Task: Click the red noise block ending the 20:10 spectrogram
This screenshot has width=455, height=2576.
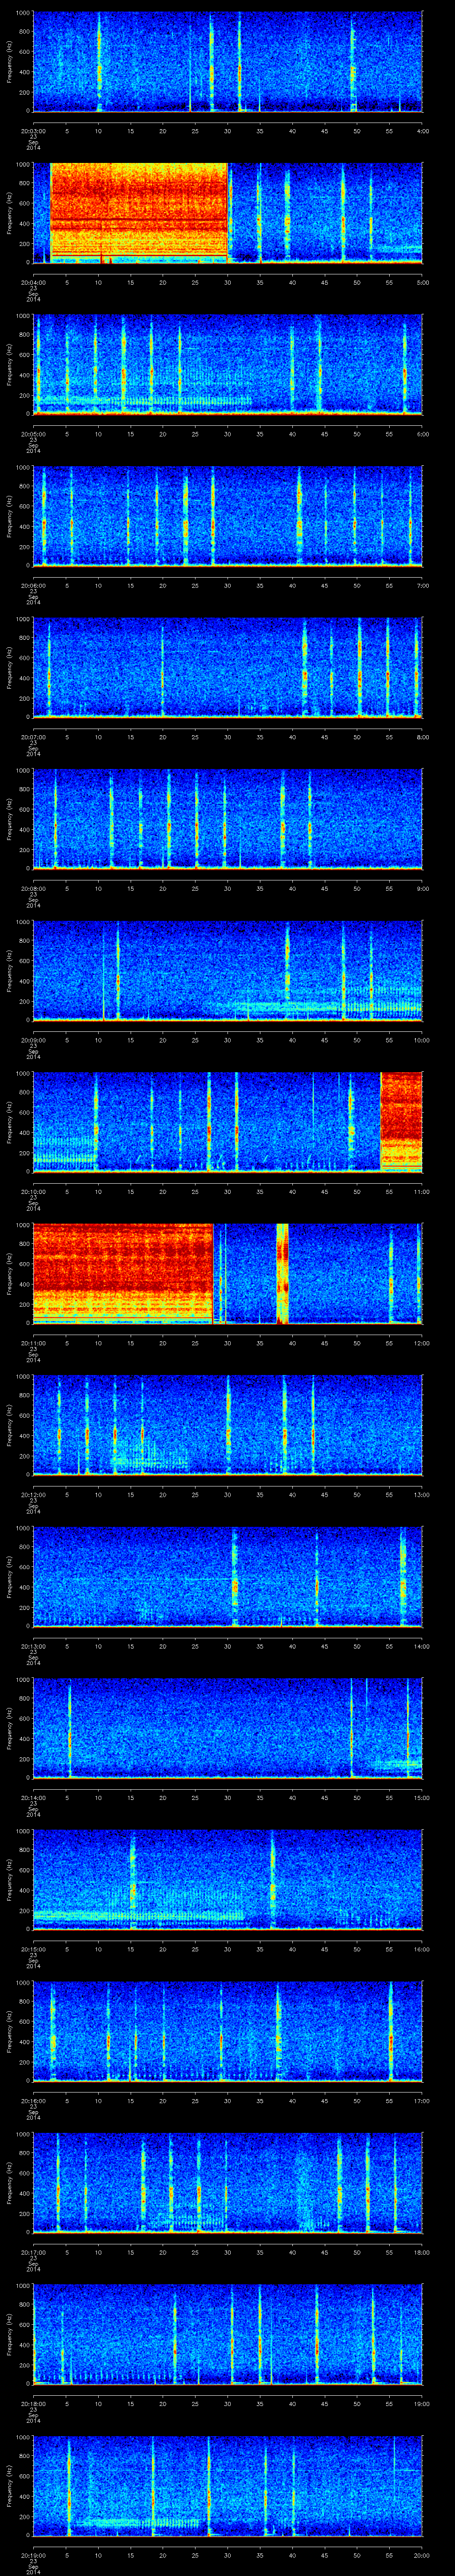Action: click(x=401, y=1120)
